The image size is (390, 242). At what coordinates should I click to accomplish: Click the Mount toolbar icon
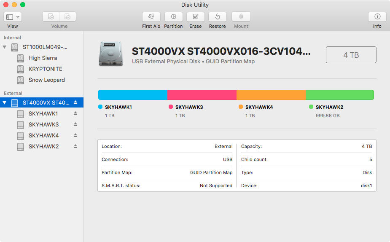[241, 17]
